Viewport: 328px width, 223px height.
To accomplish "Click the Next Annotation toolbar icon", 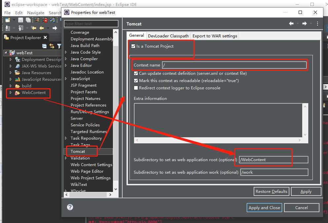I will pyautogui.click(x=8, y=28).
